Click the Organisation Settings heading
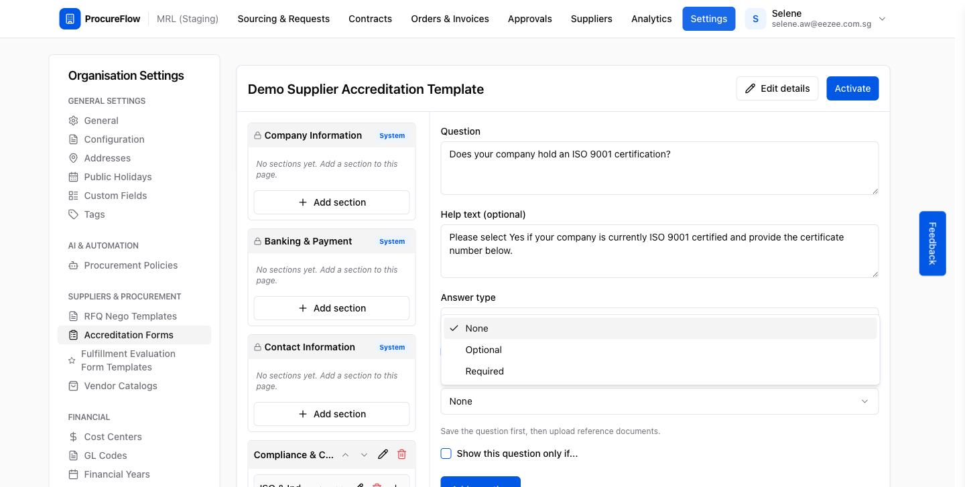Image resolution: width=965 pixels, height=487 pixels. click(x=126, y=76)
